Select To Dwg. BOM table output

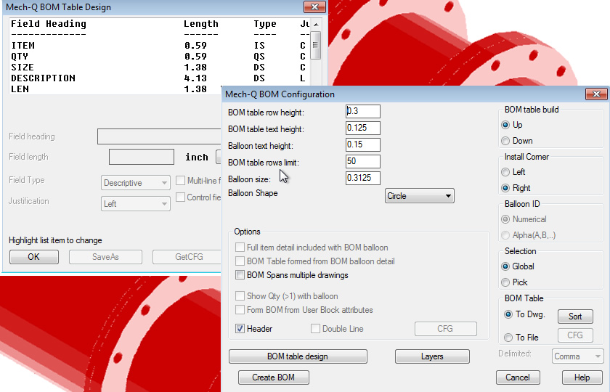click(x=508, y=314)
